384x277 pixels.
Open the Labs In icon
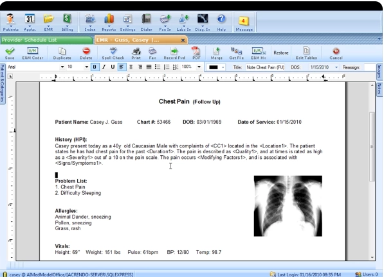[184, 22]
